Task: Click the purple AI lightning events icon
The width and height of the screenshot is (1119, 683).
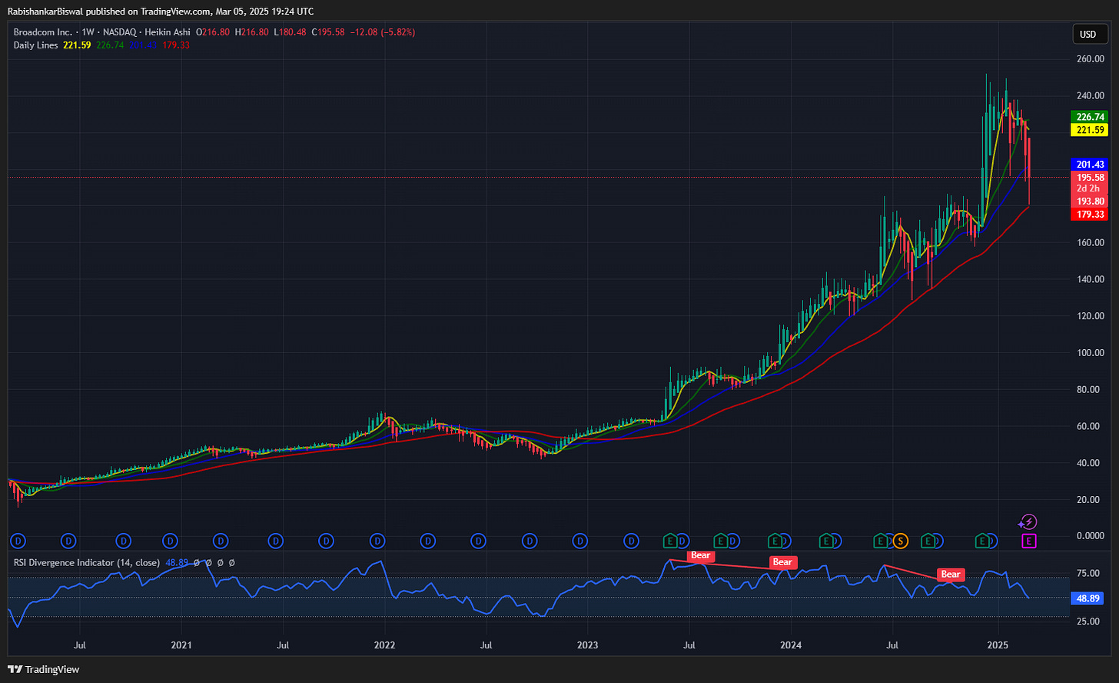Action: pyautogui.click(x=1028, y=521)
